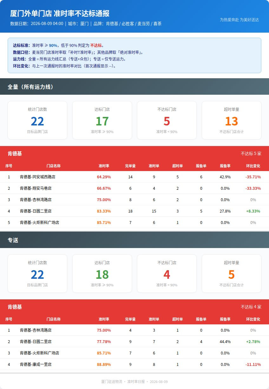Select the 准时率 value 77.78%
Viewport: 269px width, 389px height.
[104, 341]
